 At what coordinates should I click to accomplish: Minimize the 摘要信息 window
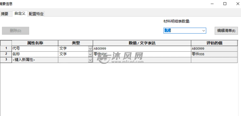pyautogui.click(x=212, y=4)
